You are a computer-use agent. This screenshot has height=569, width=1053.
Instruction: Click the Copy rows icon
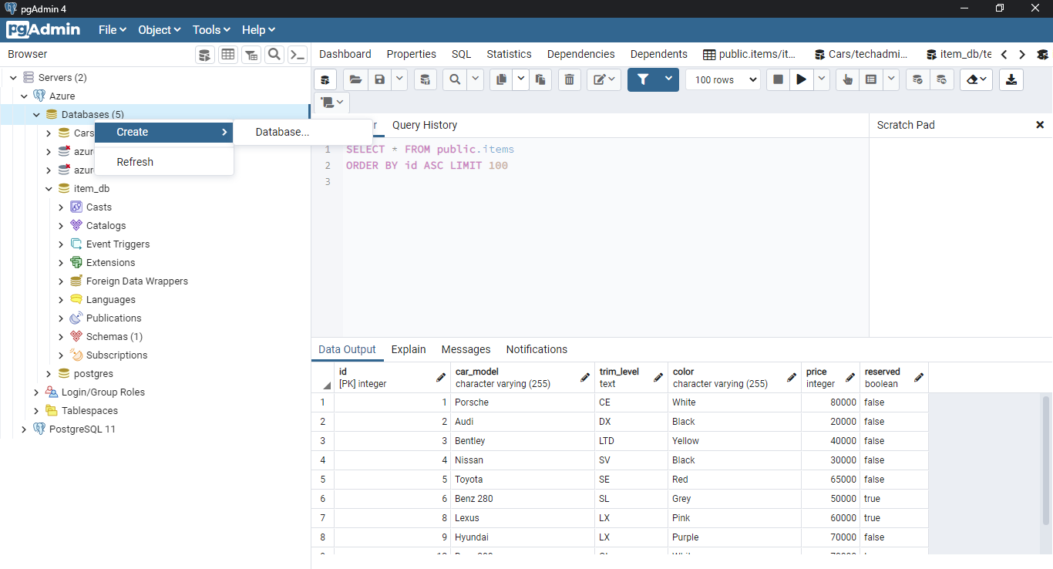point(501,79)
